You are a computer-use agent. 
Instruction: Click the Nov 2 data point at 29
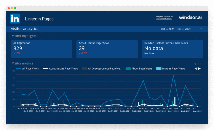coord(186,86)
